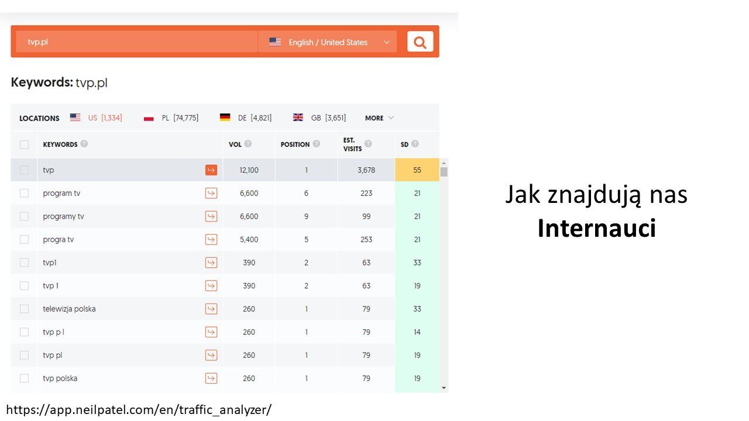
Task: Click the SD value 14 cell
Action: [417, 332]
